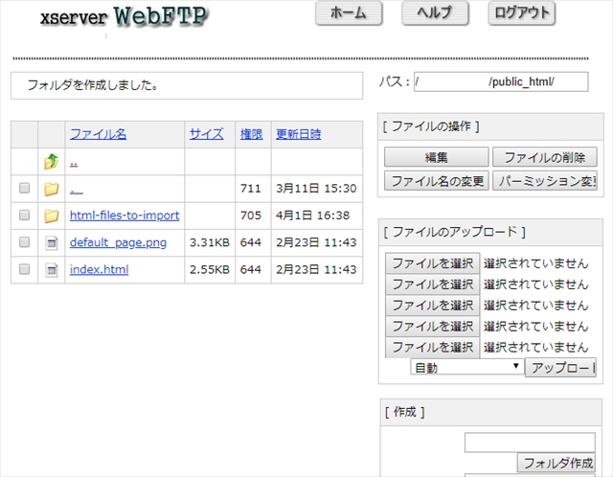Click the 編集 button

(437, 157)
